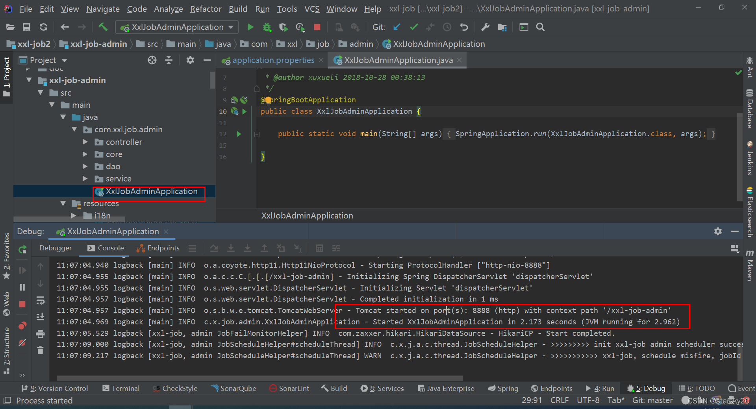Open the 9: Version Control tool window
Viewport: 756px width, 409px height.
pyautogui.click(x=55, y=389)
